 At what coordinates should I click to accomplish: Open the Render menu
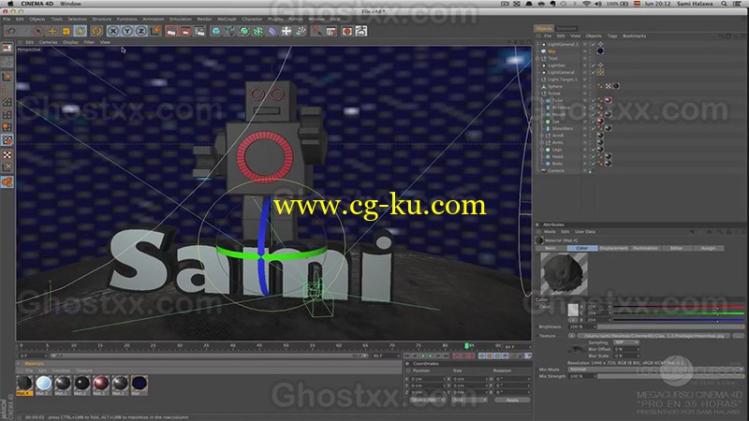[x=204, y=19]
